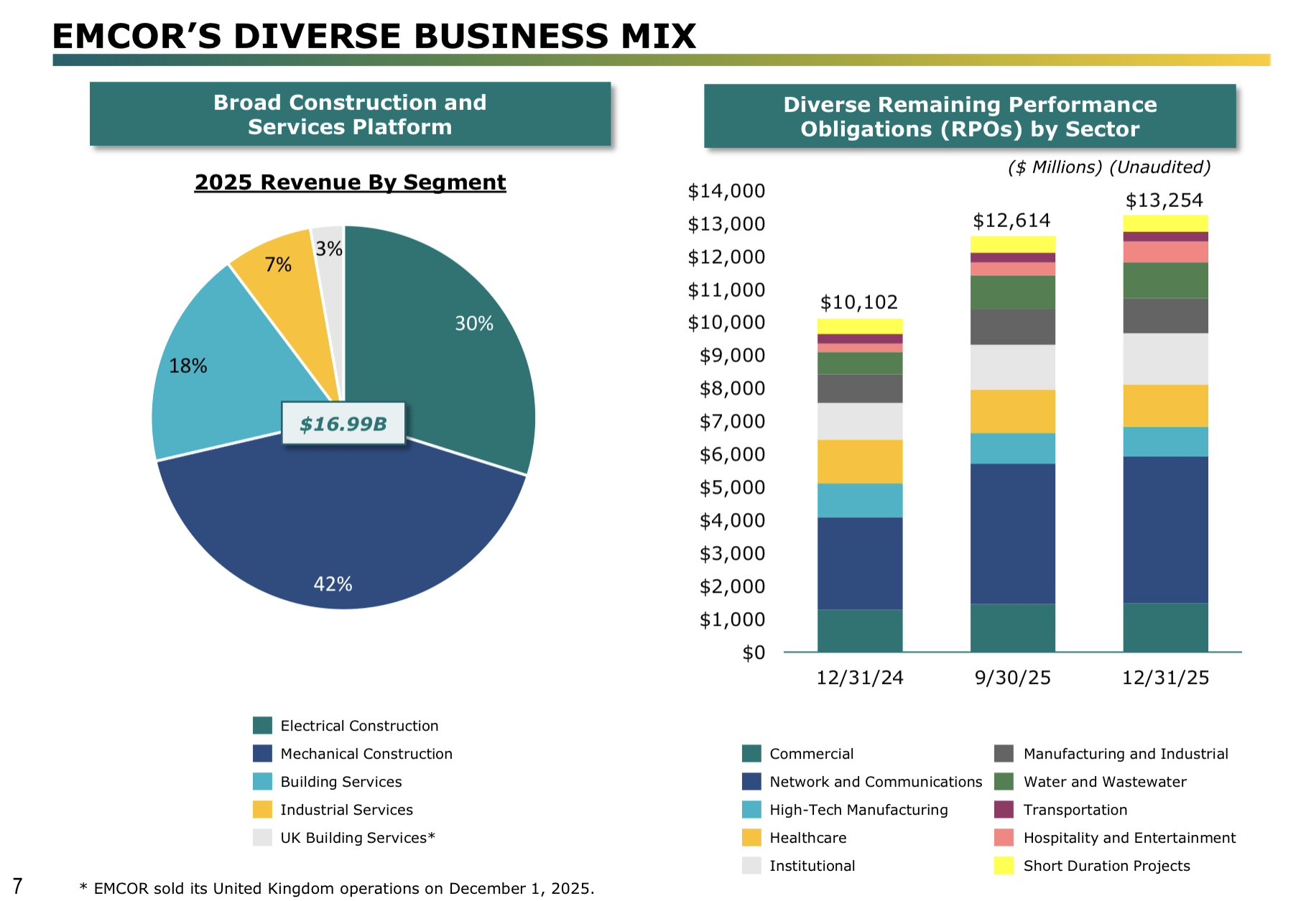Select the "Water and Wastewater" legend label
Screen dimensions: 1306x901
point(1105,782)
